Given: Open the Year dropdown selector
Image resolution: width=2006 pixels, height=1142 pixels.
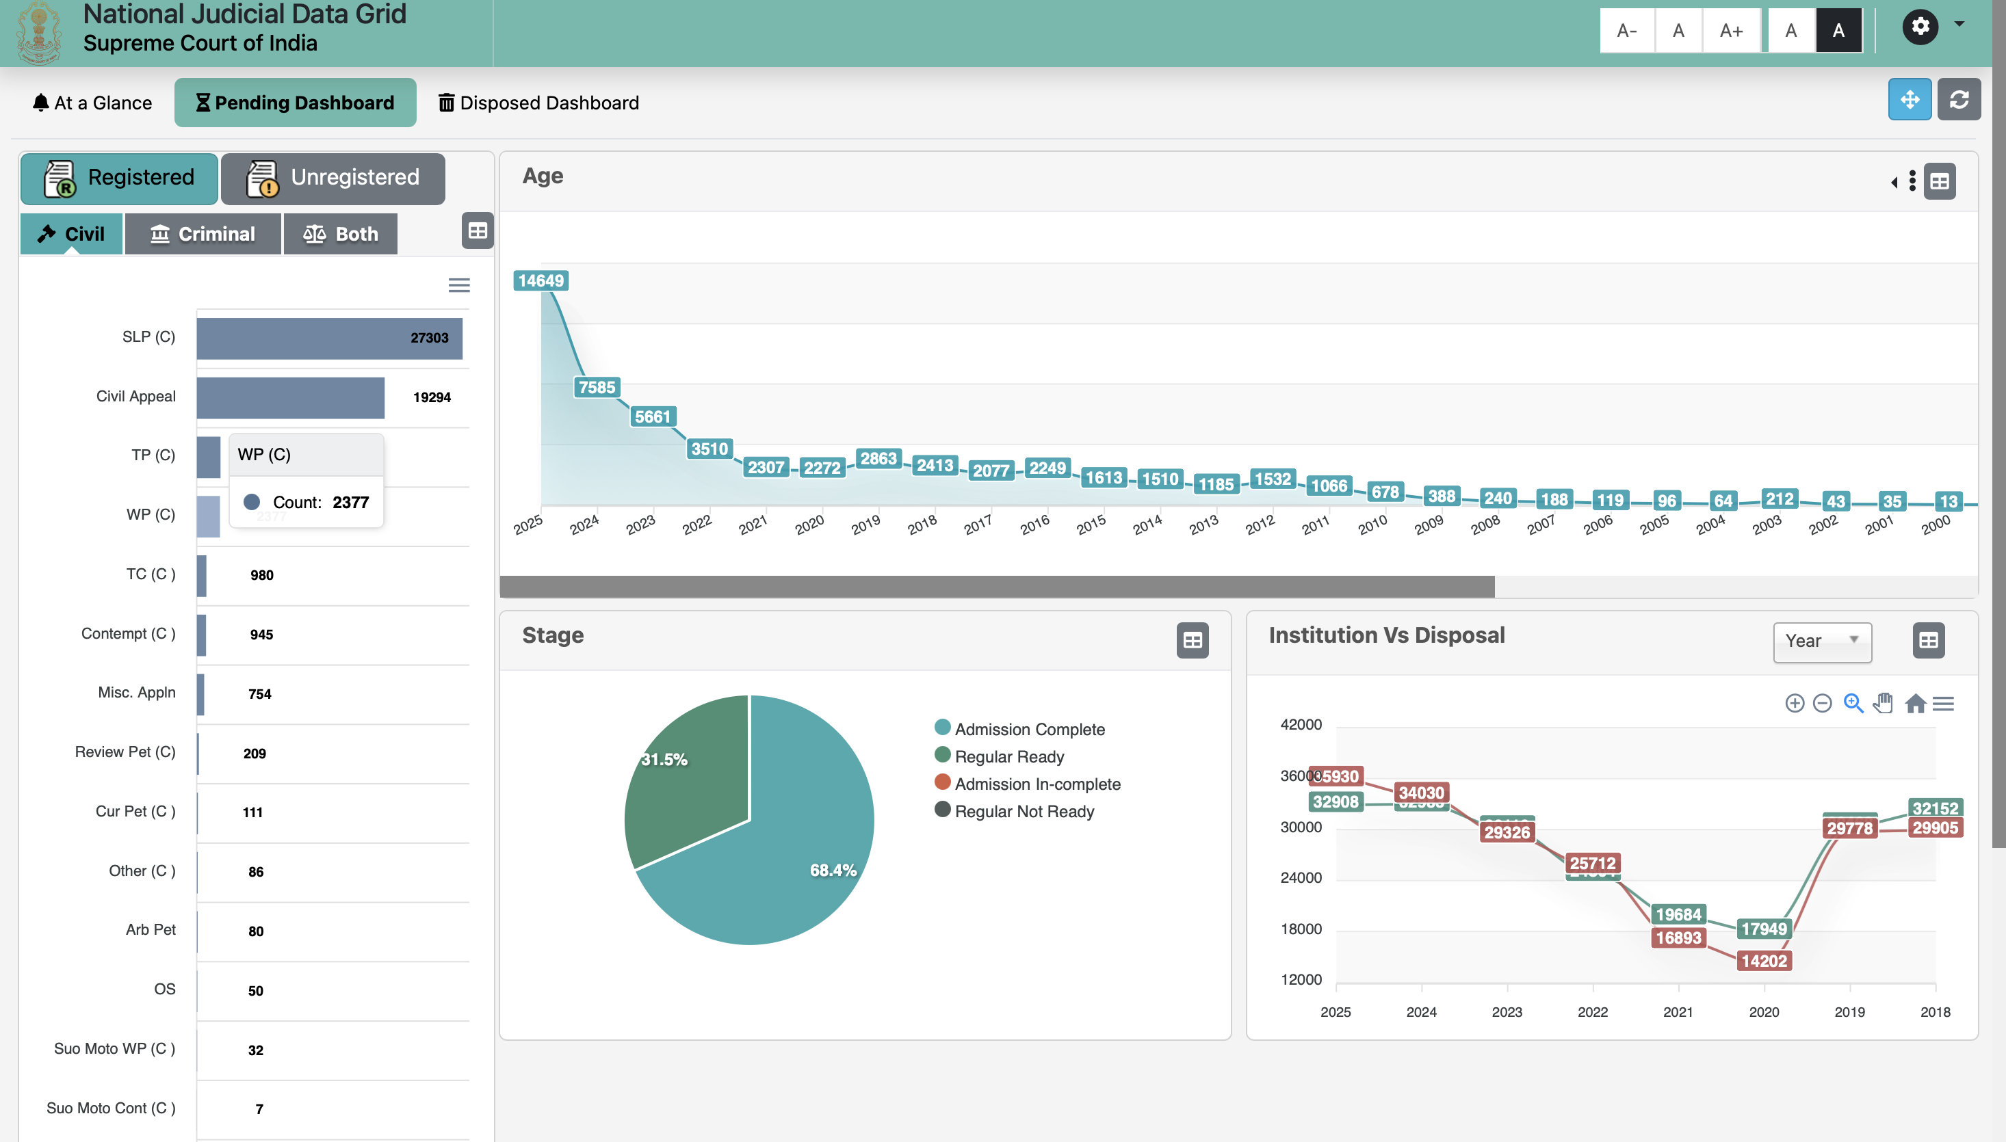Looking at the screenshot, I should 1822,641.
